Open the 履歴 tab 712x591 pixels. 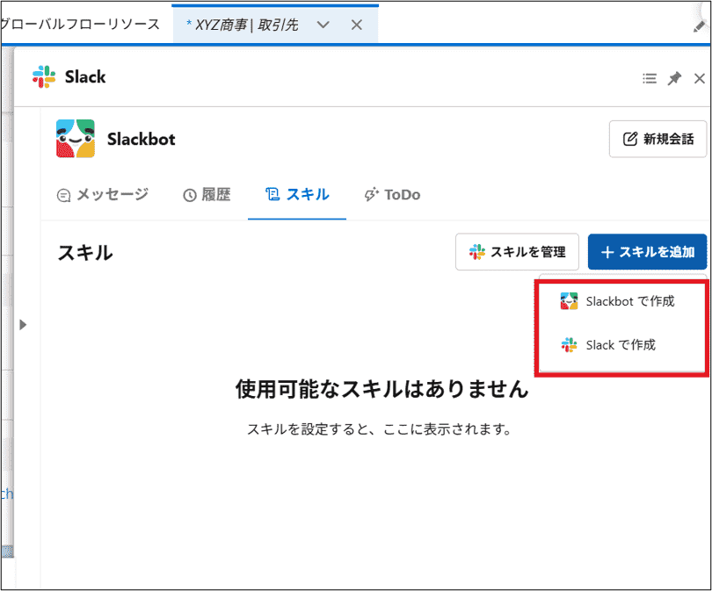point(207,195)
